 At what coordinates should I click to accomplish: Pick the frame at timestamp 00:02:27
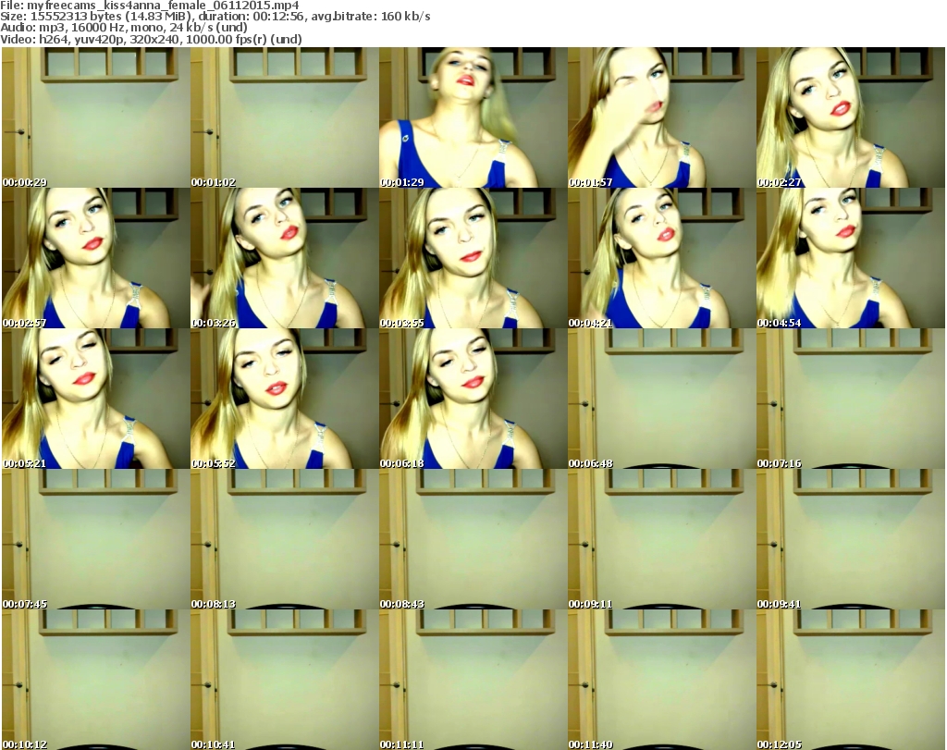850,117
